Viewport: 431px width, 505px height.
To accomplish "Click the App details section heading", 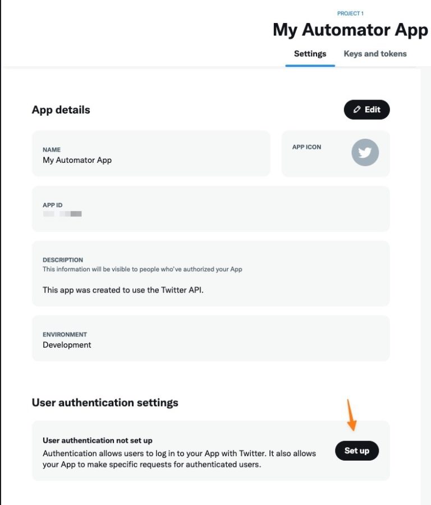I will 61,110.
